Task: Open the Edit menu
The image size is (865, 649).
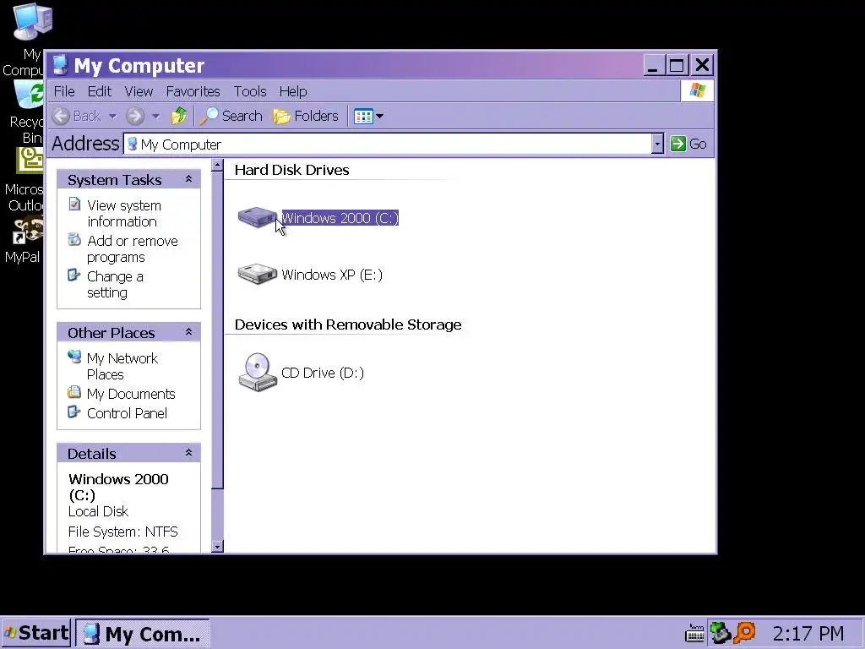Action: click(x=100, y=91)
